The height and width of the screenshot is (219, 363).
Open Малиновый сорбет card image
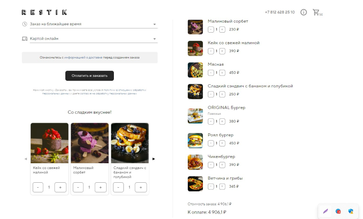tap(89, 143)
